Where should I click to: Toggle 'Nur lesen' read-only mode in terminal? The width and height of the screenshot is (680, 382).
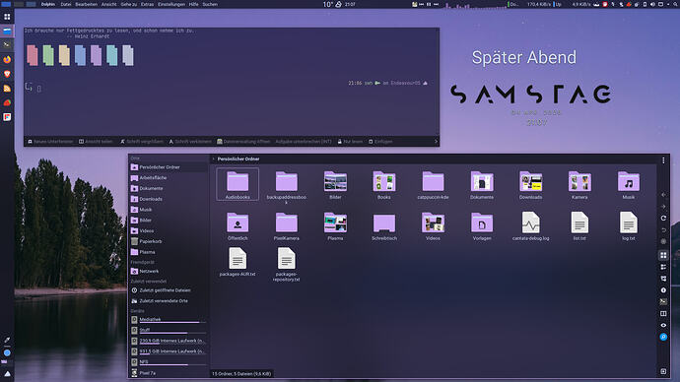point(350,142)
